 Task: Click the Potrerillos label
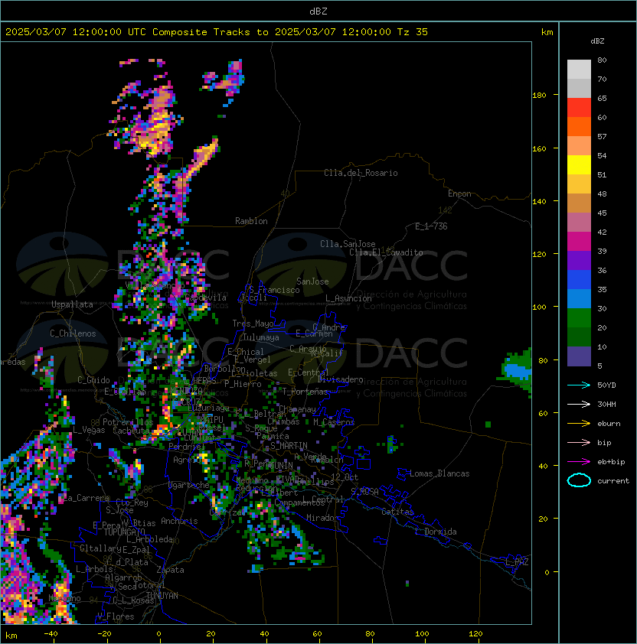coord(128,422)
